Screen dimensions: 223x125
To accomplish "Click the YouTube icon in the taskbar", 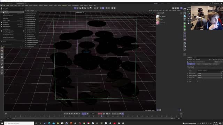I will coord(115,123).
